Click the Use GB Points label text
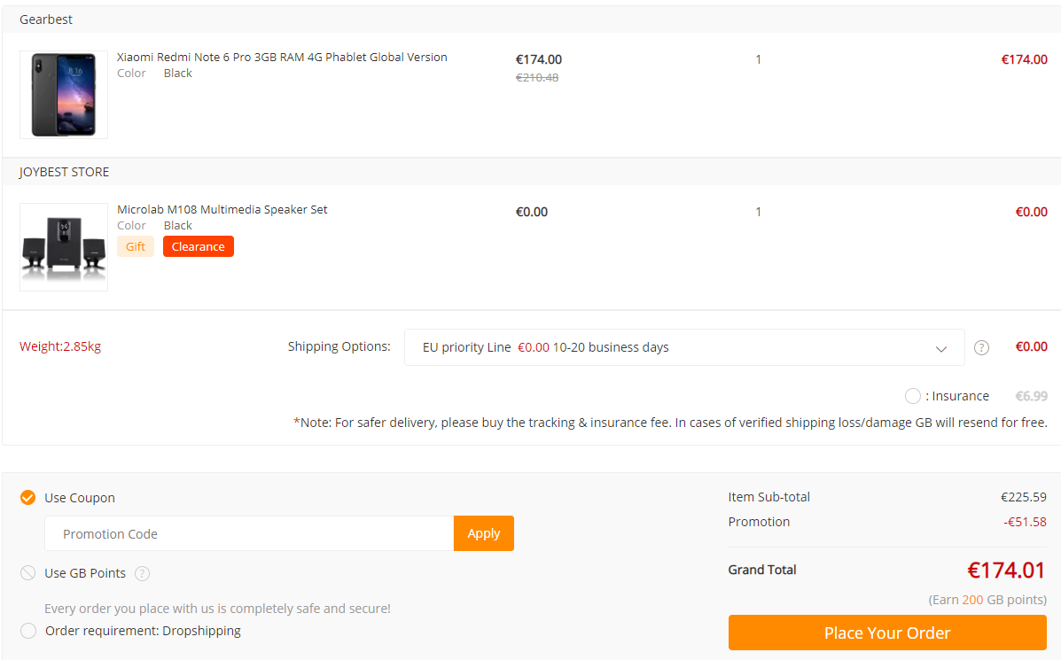1061x660 pixels. click(85, 573)
